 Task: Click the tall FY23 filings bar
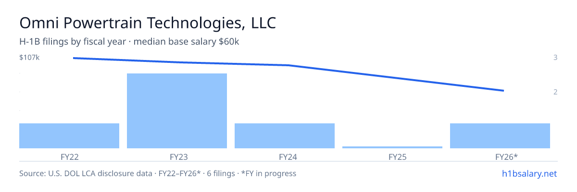coord(177,111)
